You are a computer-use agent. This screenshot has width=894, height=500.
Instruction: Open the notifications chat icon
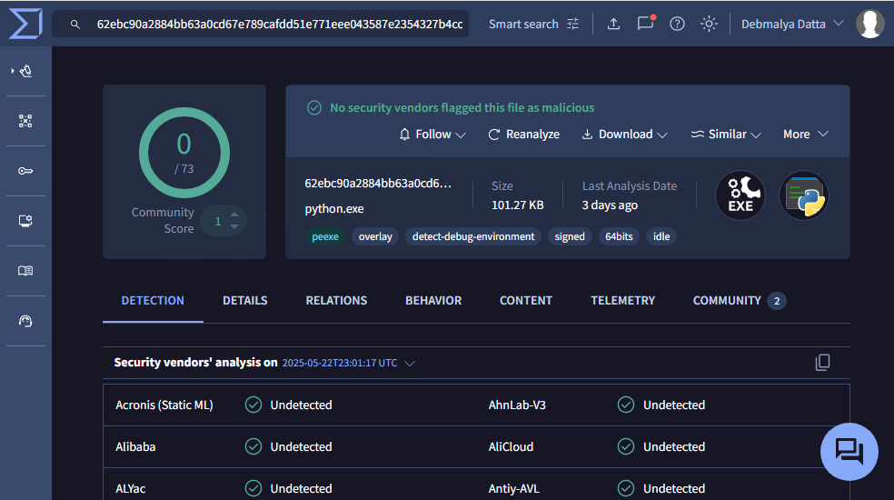point(645,23)
